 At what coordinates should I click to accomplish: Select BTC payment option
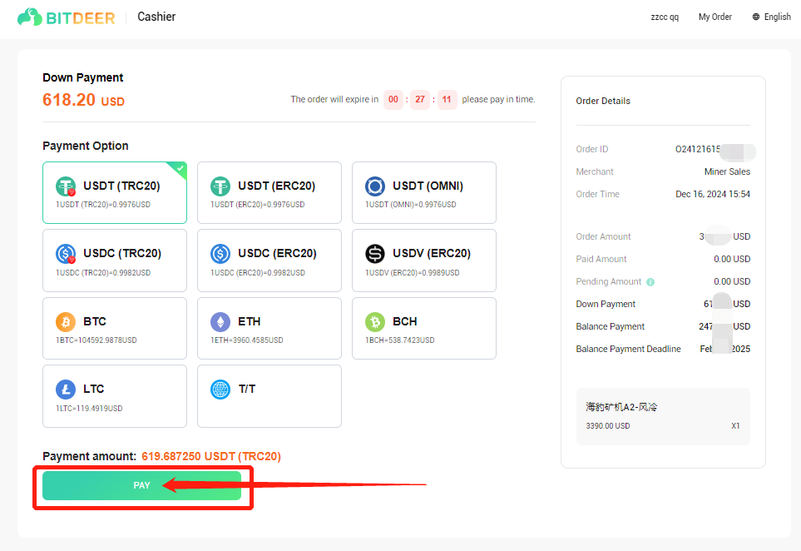(115, 328)
